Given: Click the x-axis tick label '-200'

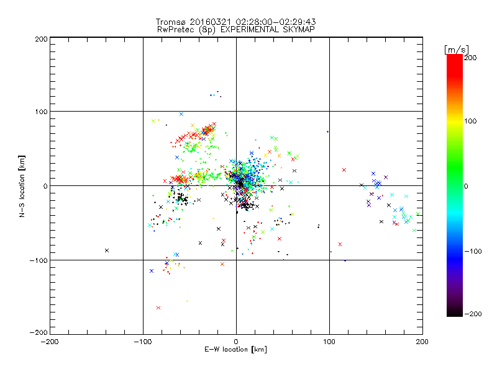Looking at the screenshot, I should 50,342.
